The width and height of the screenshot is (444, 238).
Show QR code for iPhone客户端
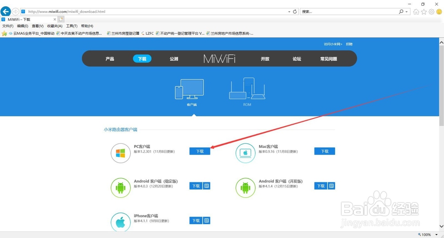coord(207,220)
